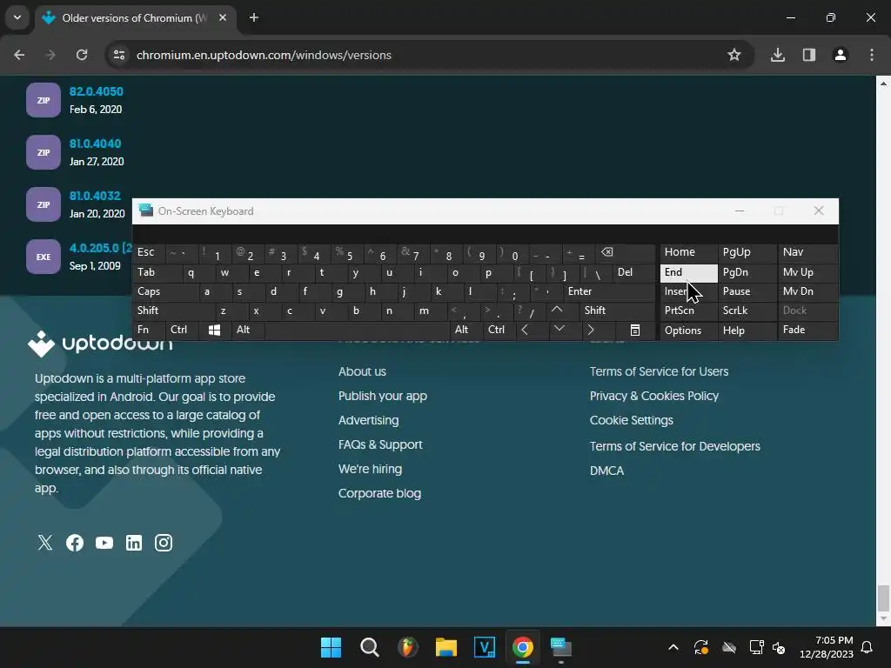Click EXE icon for version 4.0.205.0
Viewport: 891px width, 668px height.
(44, 257)
